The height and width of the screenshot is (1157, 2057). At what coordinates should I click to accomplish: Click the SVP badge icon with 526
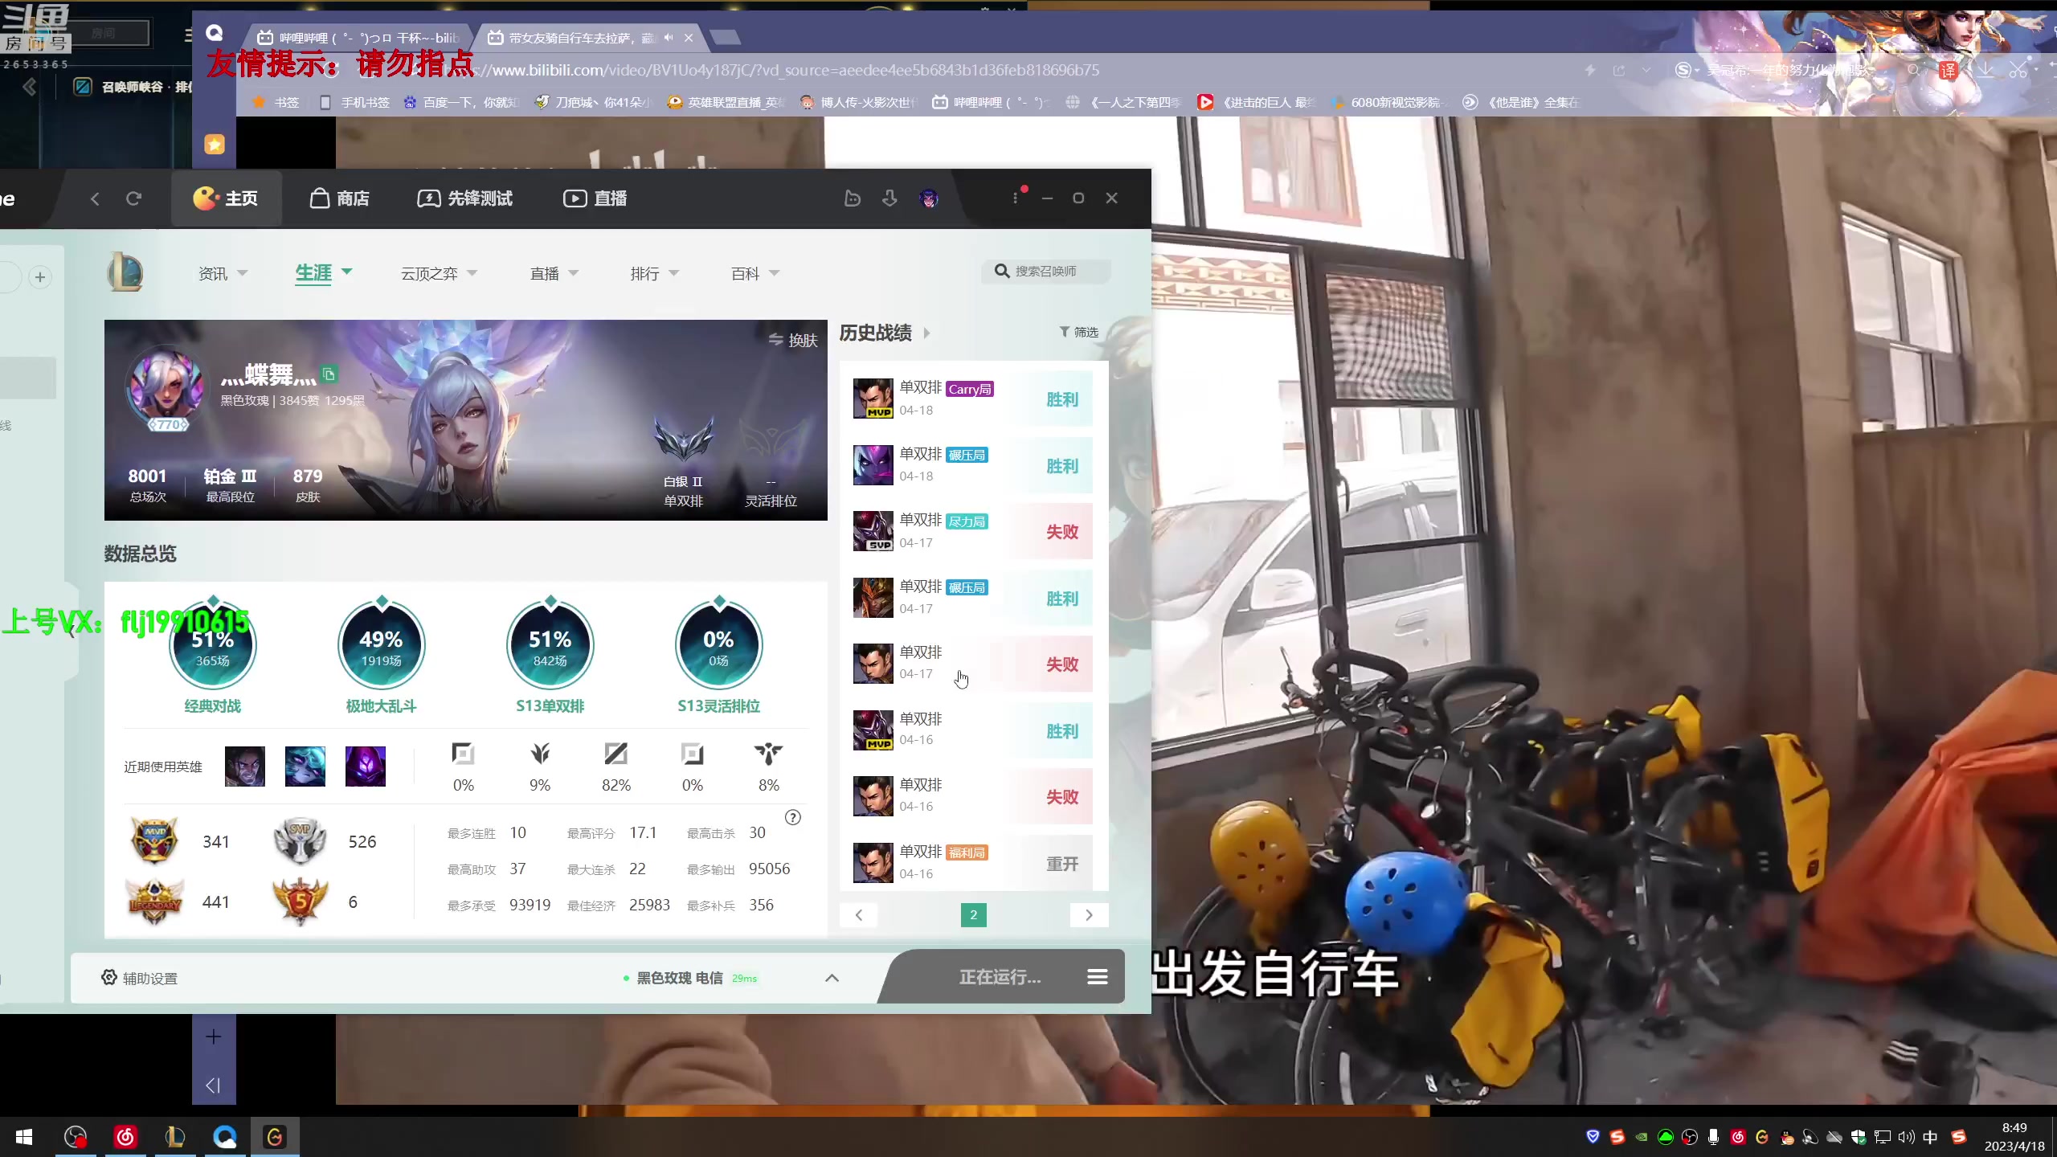pyautogui.click(x=300, y=840)
